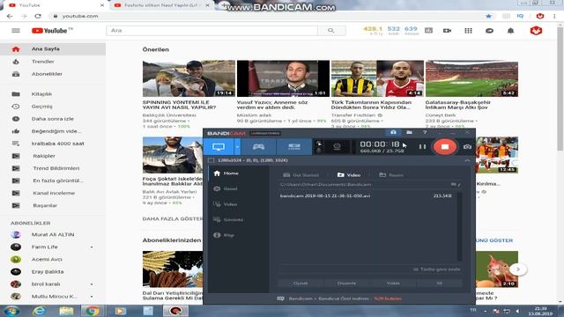Pause the Bandicam recording
This screenshot has height=317, width=564.
(422, 147)
